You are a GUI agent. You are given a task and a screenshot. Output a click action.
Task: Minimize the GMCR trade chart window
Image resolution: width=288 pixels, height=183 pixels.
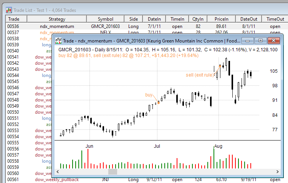[x=248, y=40]
